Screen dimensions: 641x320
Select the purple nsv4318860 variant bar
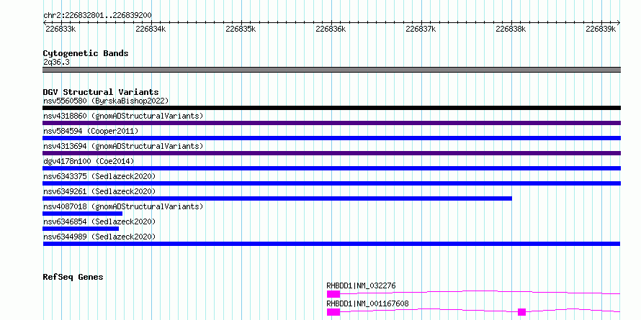pyautogui.click(x=331, y=123)
